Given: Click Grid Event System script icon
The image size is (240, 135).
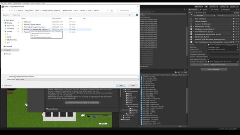Looking at the screenshot, I should [x=191, y=29].
